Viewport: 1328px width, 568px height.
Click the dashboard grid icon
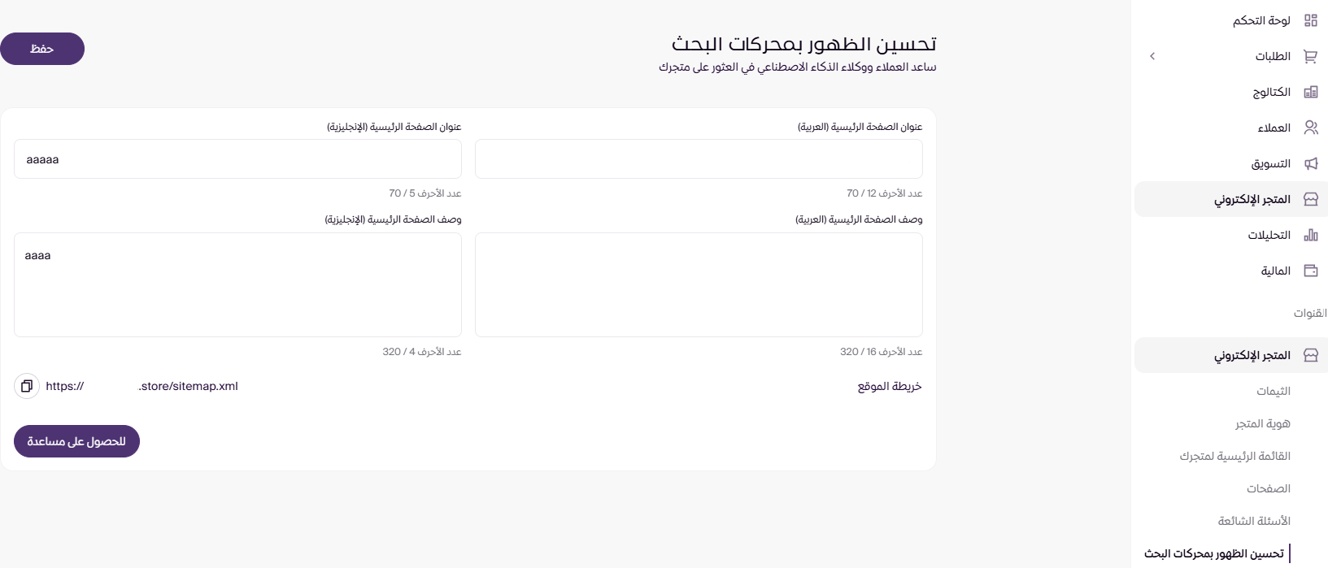tap(1310, 20)
